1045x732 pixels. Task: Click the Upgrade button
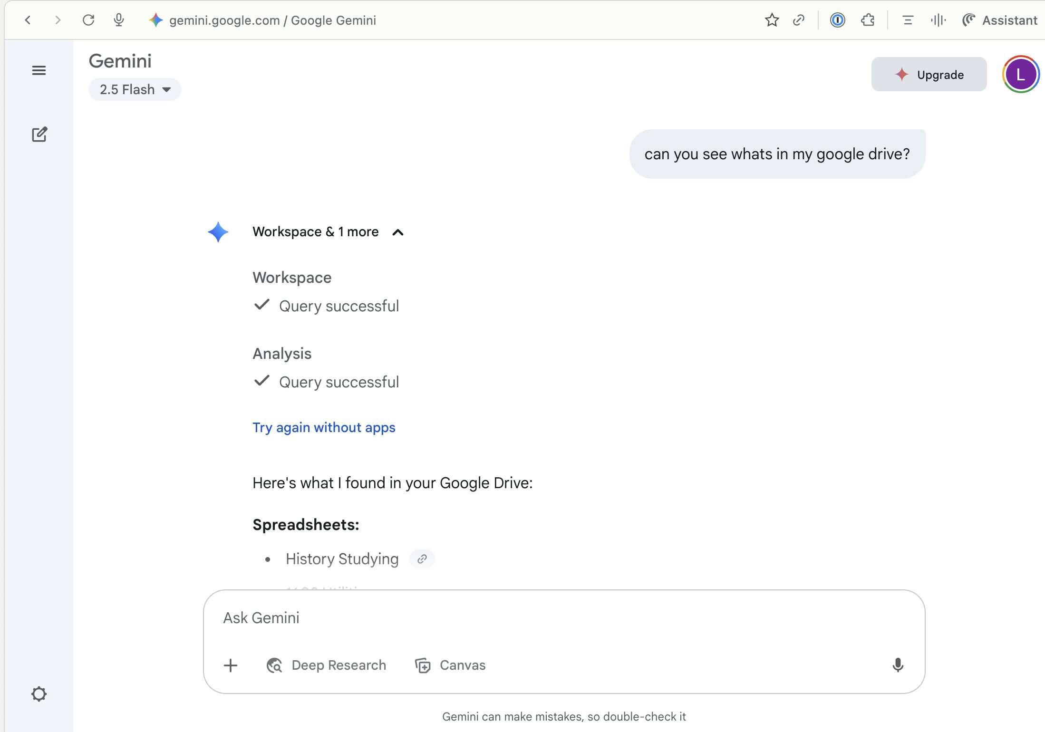click(929, 74)
